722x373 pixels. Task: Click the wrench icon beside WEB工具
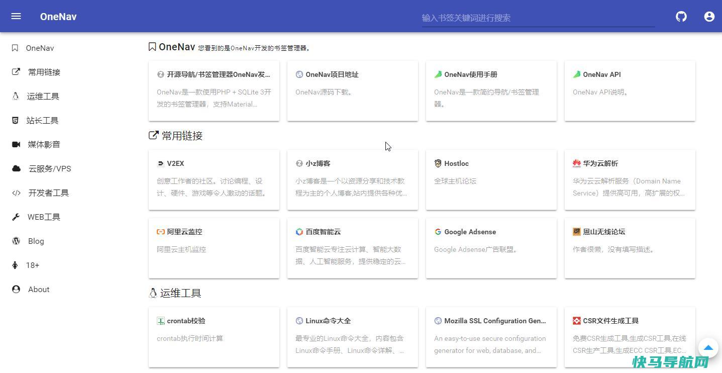tap(16, 217)
